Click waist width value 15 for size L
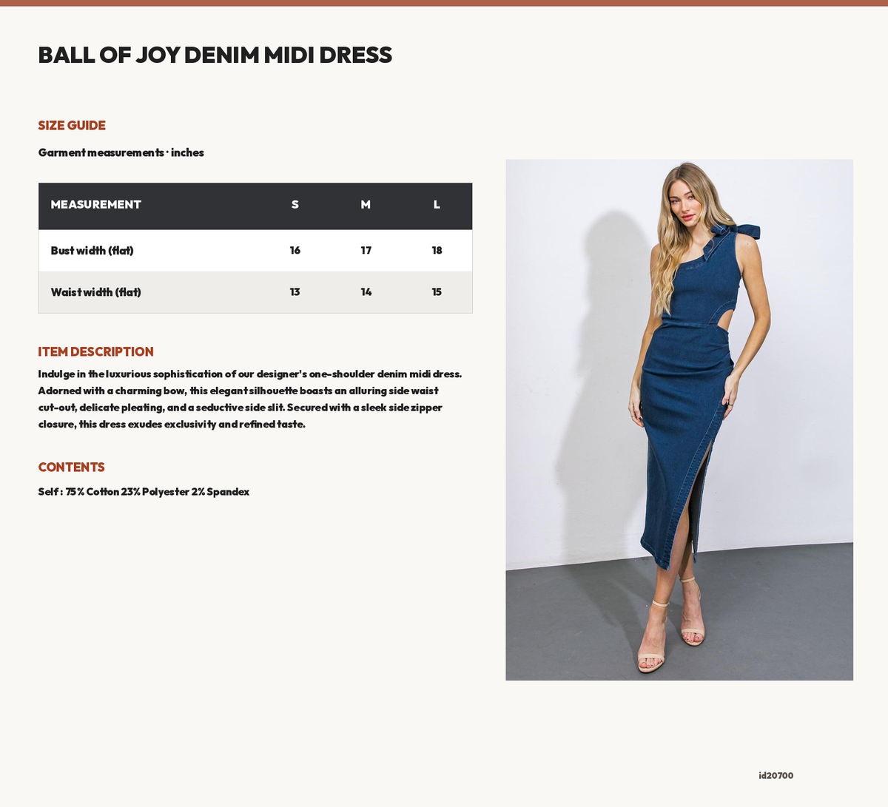 coord(437,292)
